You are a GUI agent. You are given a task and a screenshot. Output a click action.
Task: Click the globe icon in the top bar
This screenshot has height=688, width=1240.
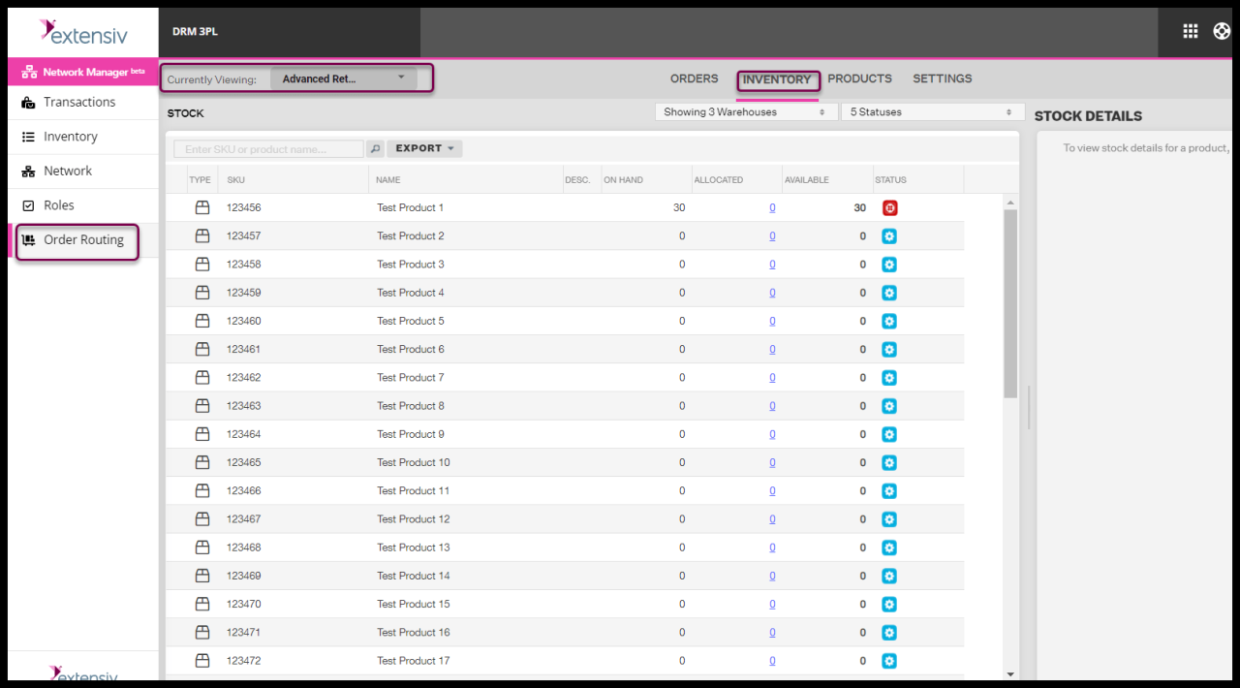coord(1223,30)
